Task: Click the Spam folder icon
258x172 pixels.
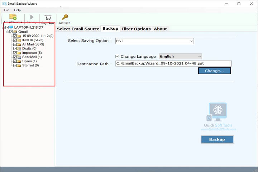Action: (19, 61)
